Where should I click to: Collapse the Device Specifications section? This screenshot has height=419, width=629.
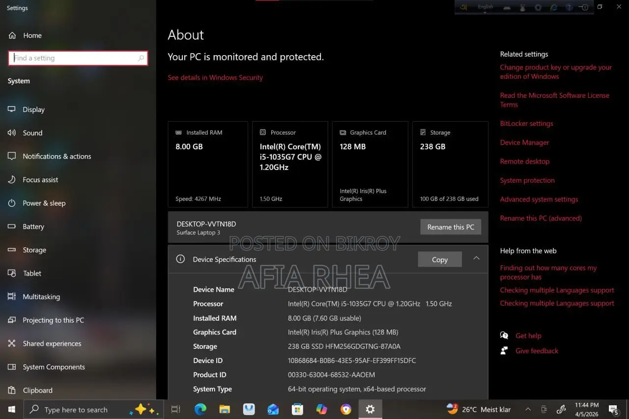click(476, 258)
